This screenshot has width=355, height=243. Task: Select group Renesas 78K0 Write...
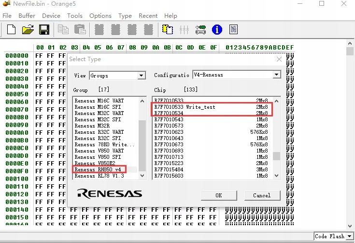(105, 144)
